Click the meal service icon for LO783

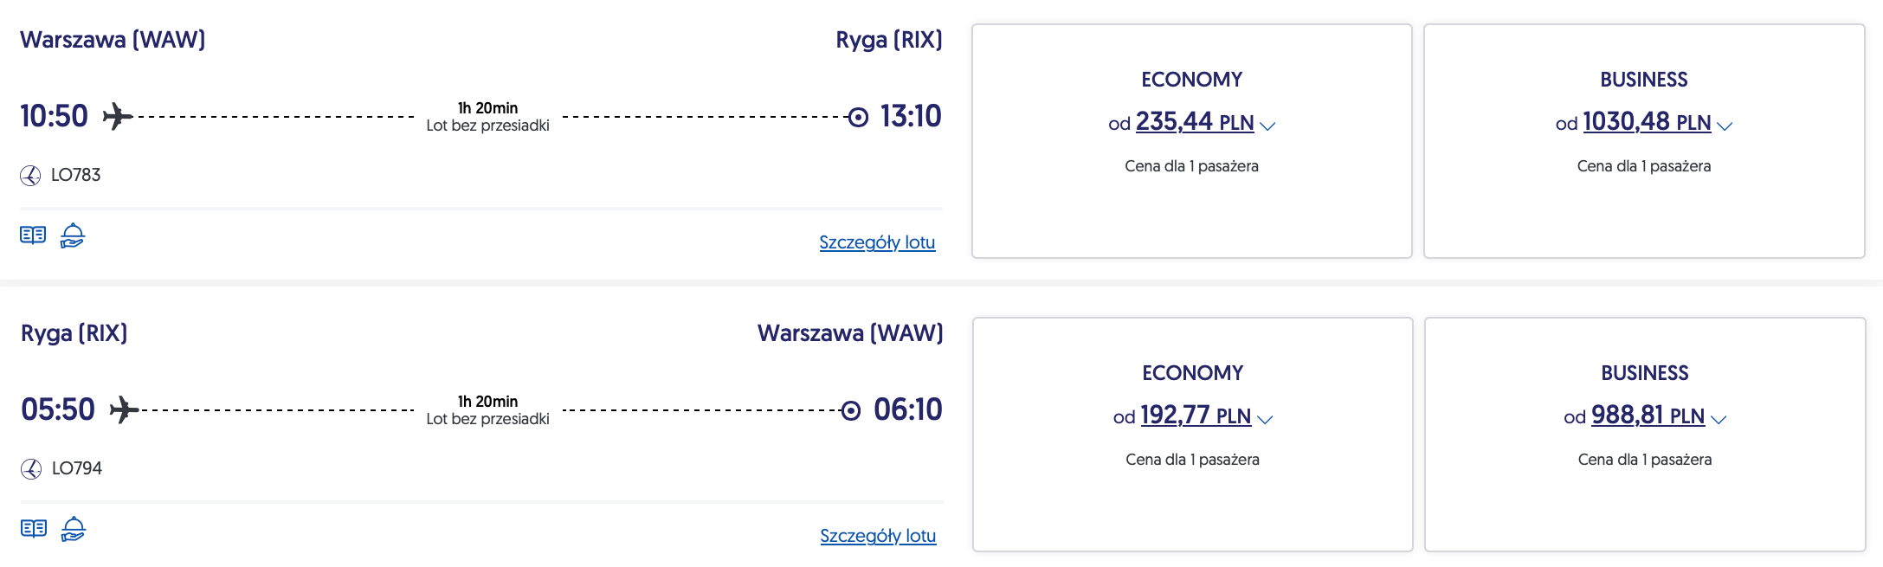click(x=73, y=235)
